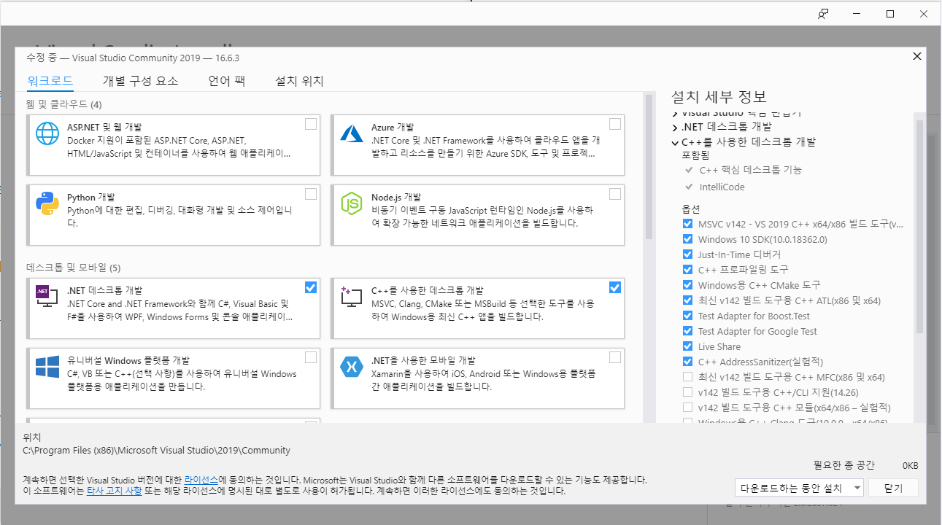The image size is (942, 525).
Task: Switch to 설치 위치 tab
Action: click(299, 81)
